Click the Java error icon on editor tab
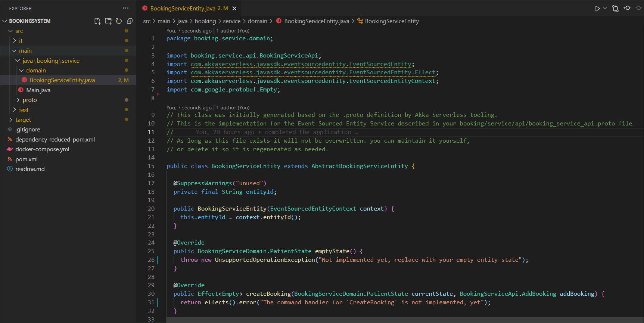The height and width of the screenshot is (323, 644). pyautogui.click(x=145, y=8)
